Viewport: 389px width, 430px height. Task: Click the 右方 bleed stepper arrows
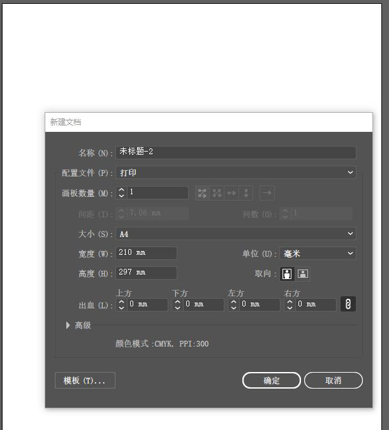pyautogui.click(x=290, y=305)
